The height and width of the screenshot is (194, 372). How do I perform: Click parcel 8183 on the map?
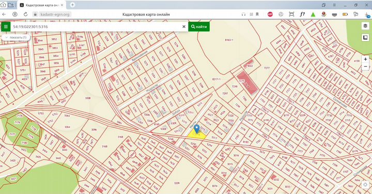[x=245, y=142]
